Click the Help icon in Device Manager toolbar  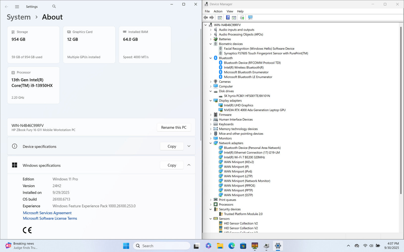point(228,17)
